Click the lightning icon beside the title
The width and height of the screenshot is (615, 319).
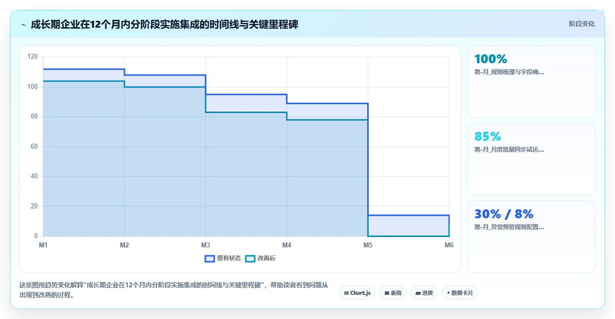(x=23, y=25)
